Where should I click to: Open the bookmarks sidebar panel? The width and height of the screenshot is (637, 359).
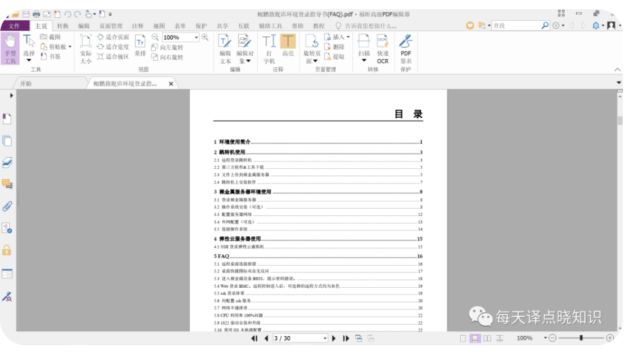(7, 119)
